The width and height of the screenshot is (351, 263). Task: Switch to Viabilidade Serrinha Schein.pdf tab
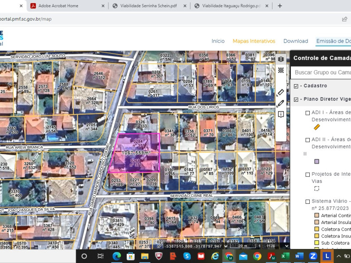pyautogui.click(x=149, y=6)
